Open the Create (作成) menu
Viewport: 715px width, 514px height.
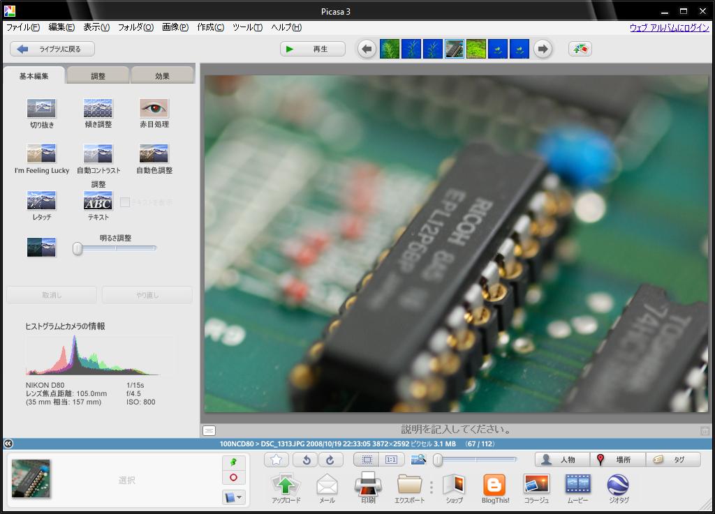[x=210, y=27]
